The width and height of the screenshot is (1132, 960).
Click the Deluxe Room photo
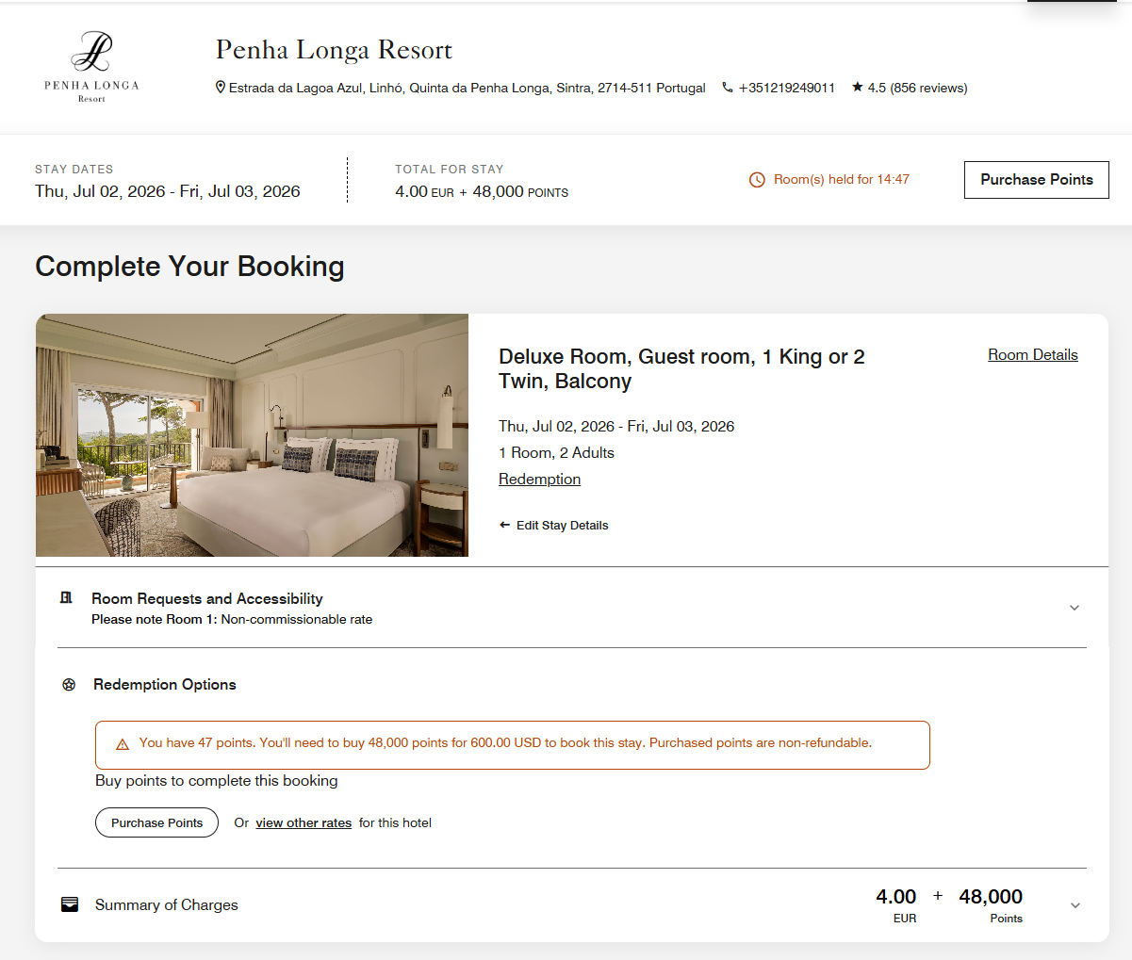252,434
